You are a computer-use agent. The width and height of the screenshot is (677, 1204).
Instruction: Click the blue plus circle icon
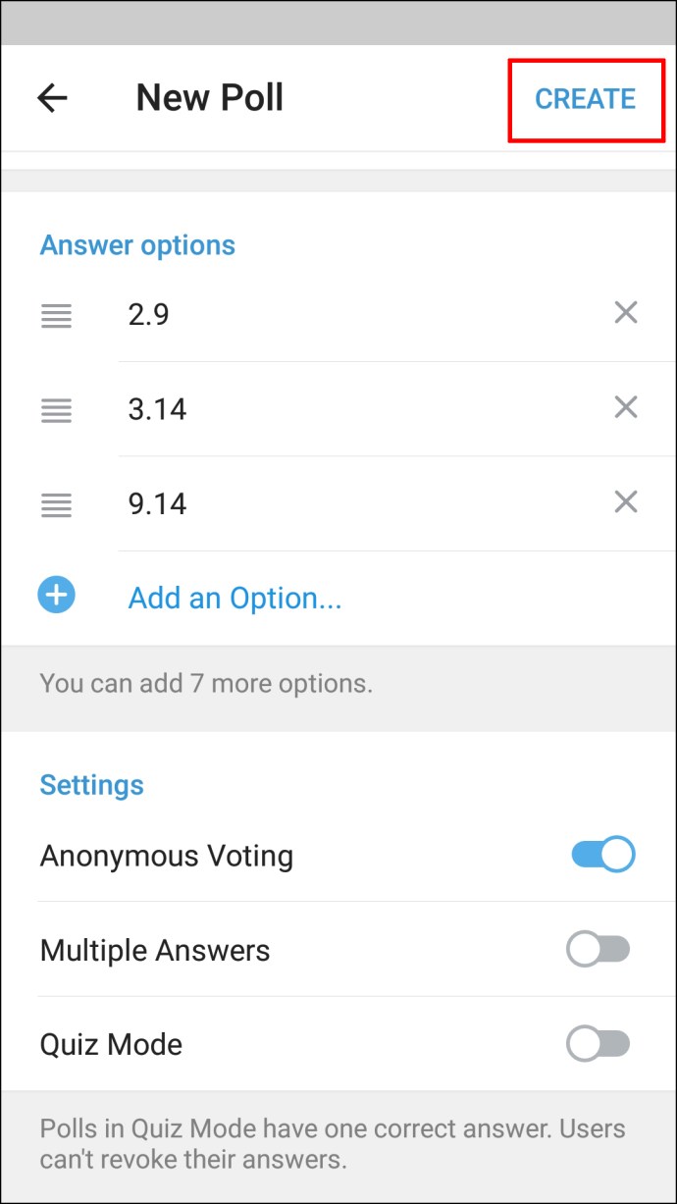pyautogui.click(x=57, y=595)
